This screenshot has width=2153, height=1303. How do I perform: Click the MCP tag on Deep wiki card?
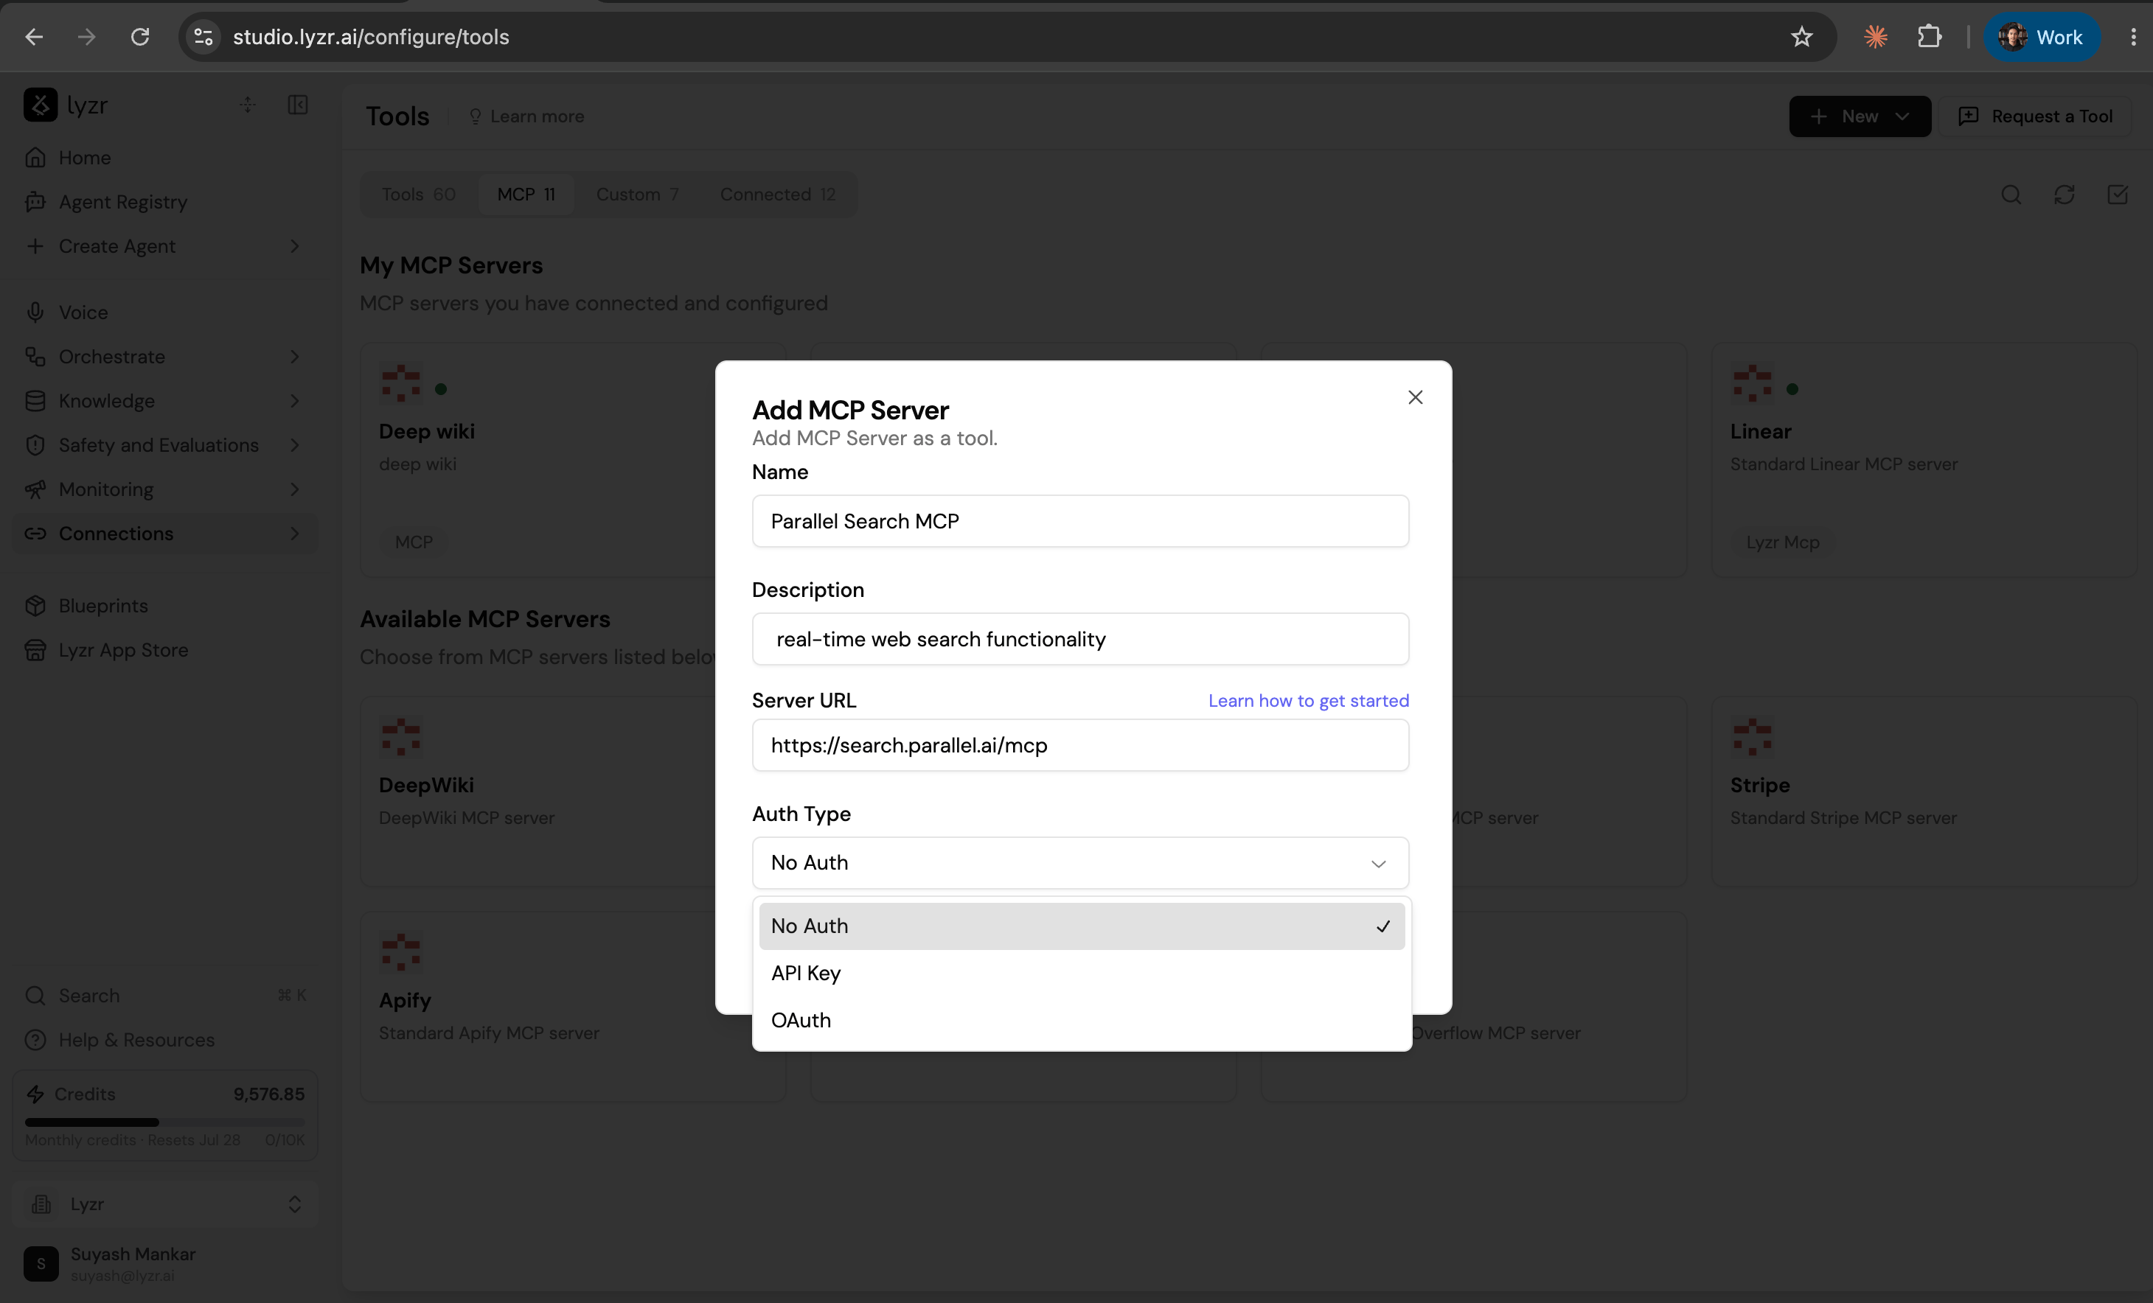[x=414, y=542]
